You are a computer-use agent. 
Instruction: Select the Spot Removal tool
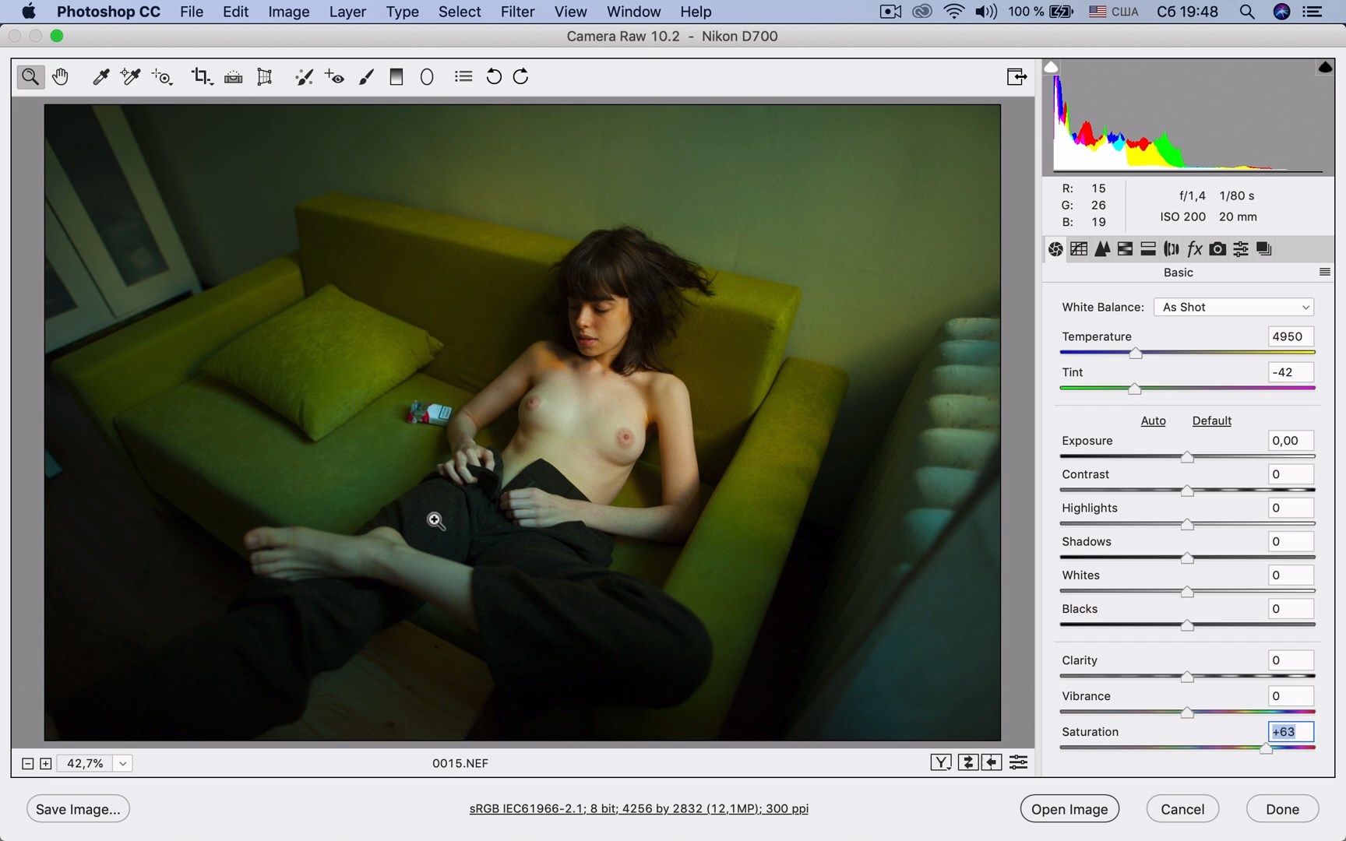pyautogui.click(x=304, y=76)
